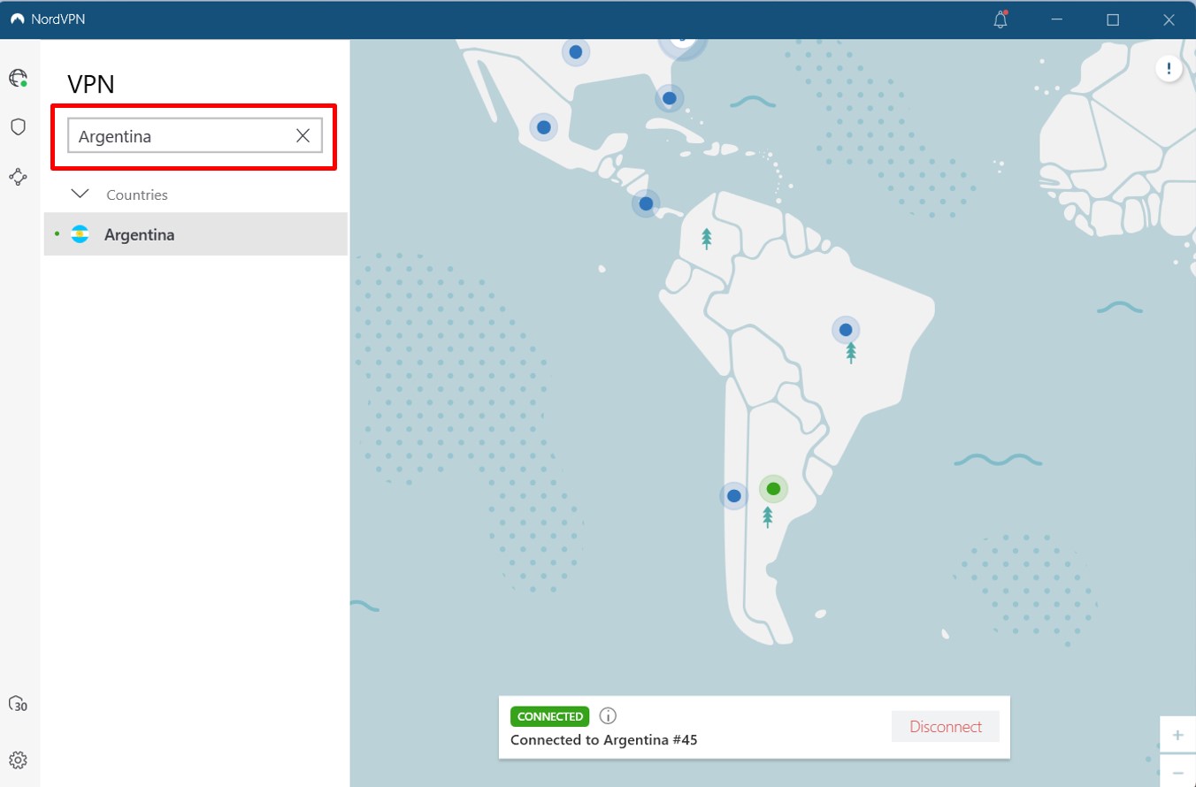Zoom out on the map with minus
The height and width of the screenshot is (787, 1196).
pos(1177,772)
